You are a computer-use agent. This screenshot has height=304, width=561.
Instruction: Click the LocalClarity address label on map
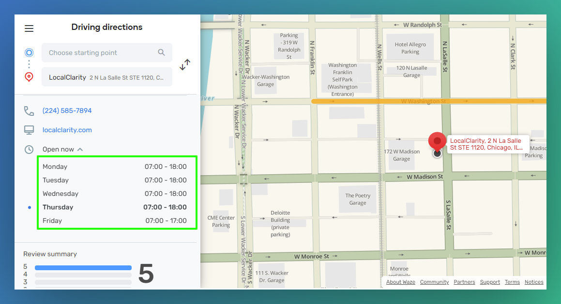(488, 144)
